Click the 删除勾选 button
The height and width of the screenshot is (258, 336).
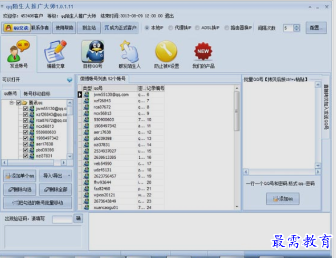pyautogui.click(x=20, y=189)
